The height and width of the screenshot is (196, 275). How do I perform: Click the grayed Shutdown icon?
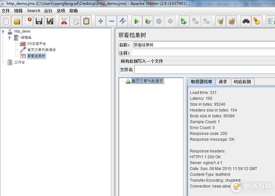[x=170, y=21]
